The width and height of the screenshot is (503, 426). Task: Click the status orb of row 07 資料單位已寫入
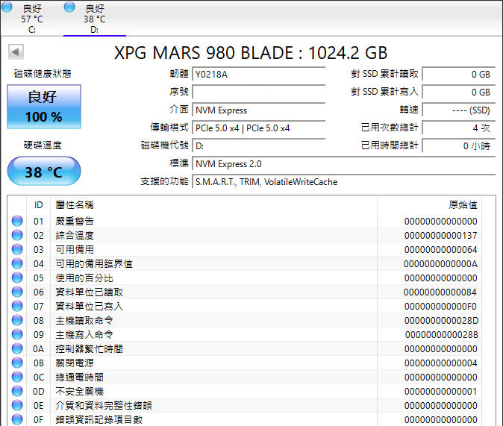click(17, 306)
